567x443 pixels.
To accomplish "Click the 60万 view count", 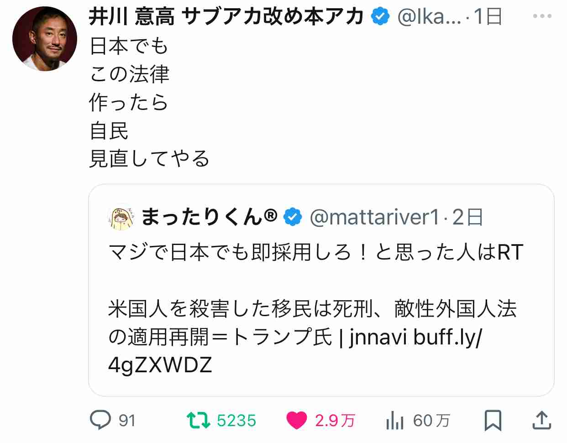I will pos(431,420).
